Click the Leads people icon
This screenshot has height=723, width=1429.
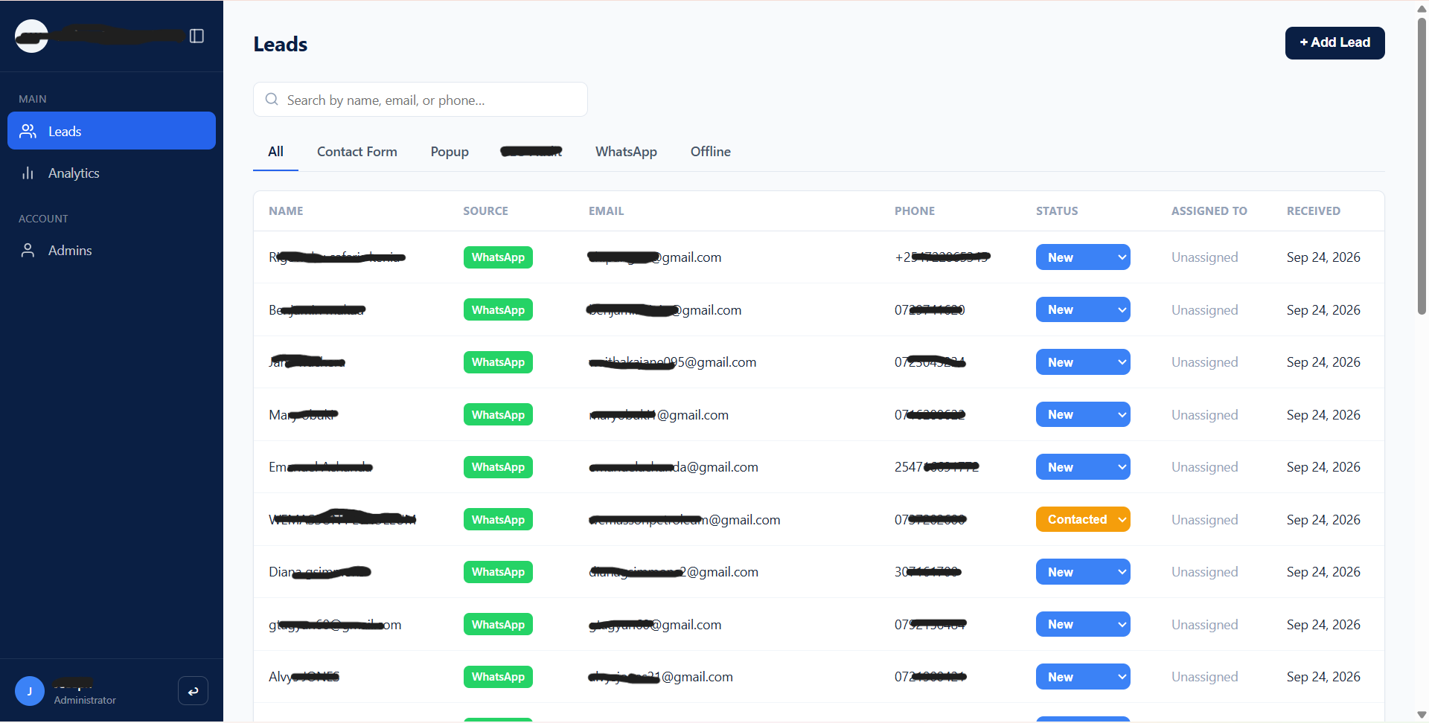[x=28, y=131]
